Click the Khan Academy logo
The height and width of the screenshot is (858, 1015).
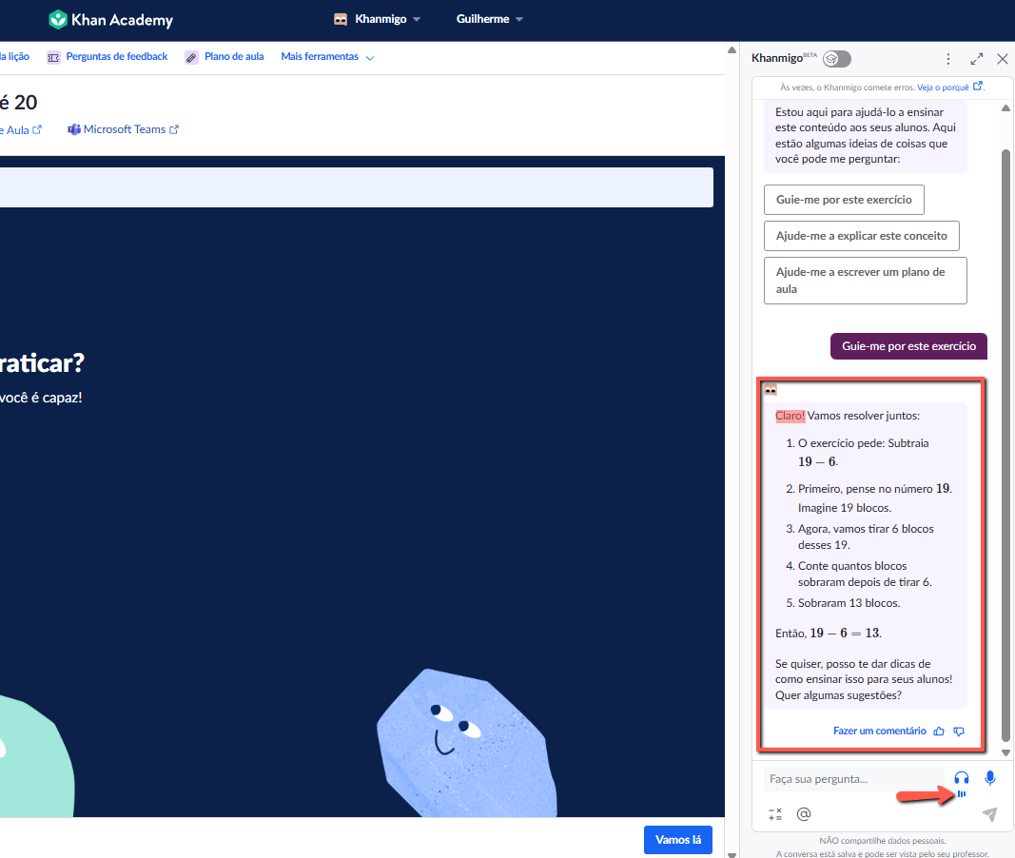point(110,19)
